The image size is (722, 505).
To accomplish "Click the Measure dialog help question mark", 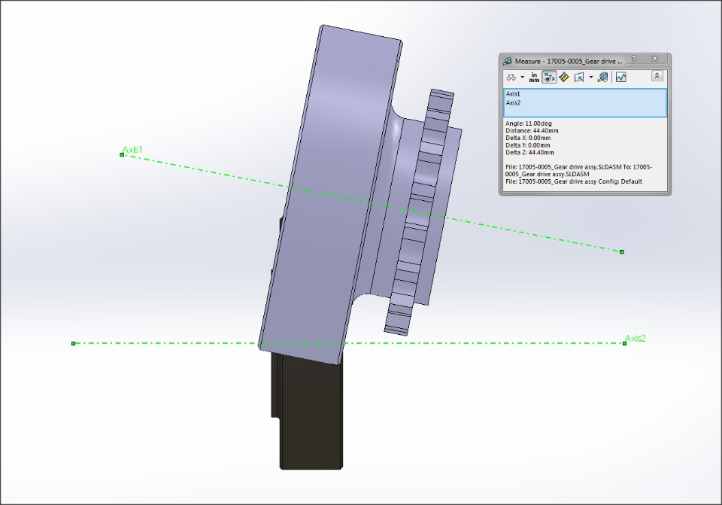I will 634,59.
